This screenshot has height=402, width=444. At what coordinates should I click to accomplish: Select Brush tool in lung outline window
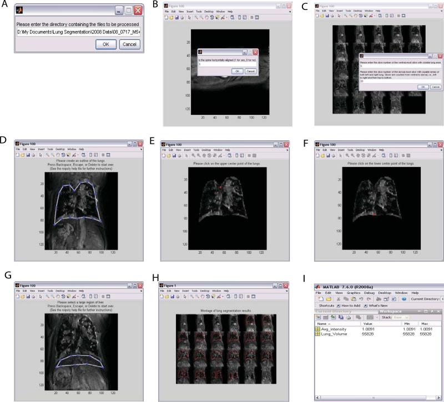click(x=74, y=155)
